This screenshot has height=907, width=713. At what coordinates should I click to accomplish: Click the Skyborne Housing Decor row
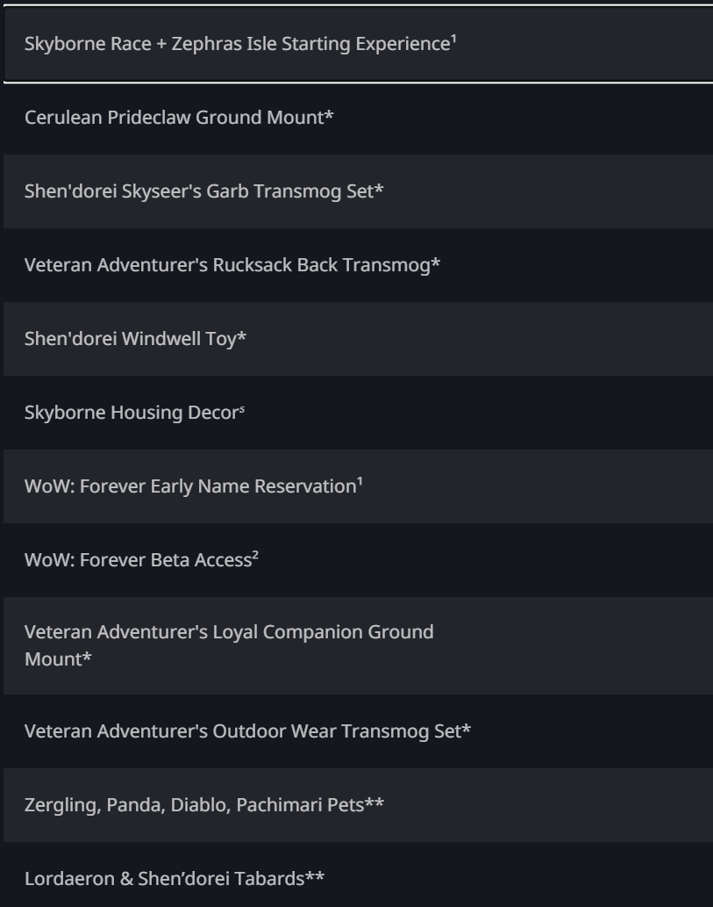358,413
